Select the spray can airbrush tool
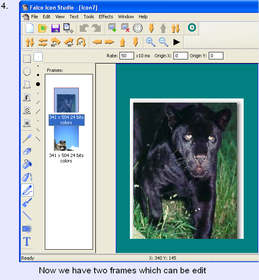The width and height of the screenshot is (259, 280). [x=27, y=177]
